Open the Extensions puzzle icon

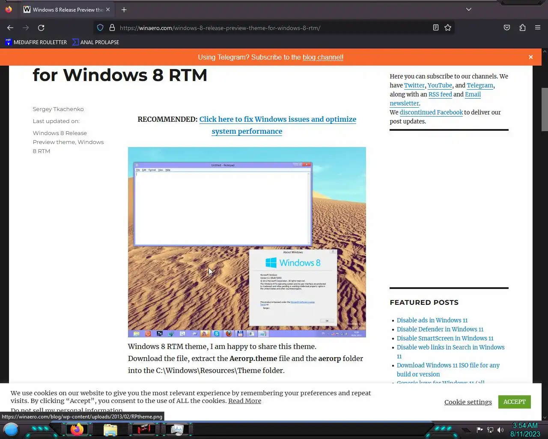point(522,28)
